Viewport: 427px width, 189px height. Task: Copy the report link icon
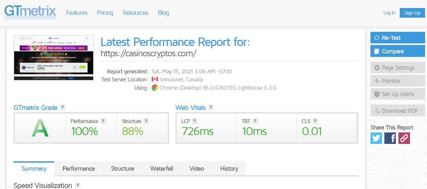(x=404, y=138)
